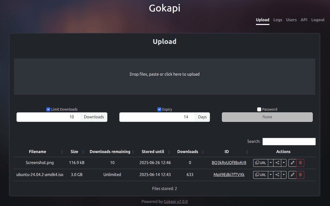This screenshot has width=330, height=206.
Task: Follow the Gokapi v2.0.0 footer link
Action: click(176, 202)
